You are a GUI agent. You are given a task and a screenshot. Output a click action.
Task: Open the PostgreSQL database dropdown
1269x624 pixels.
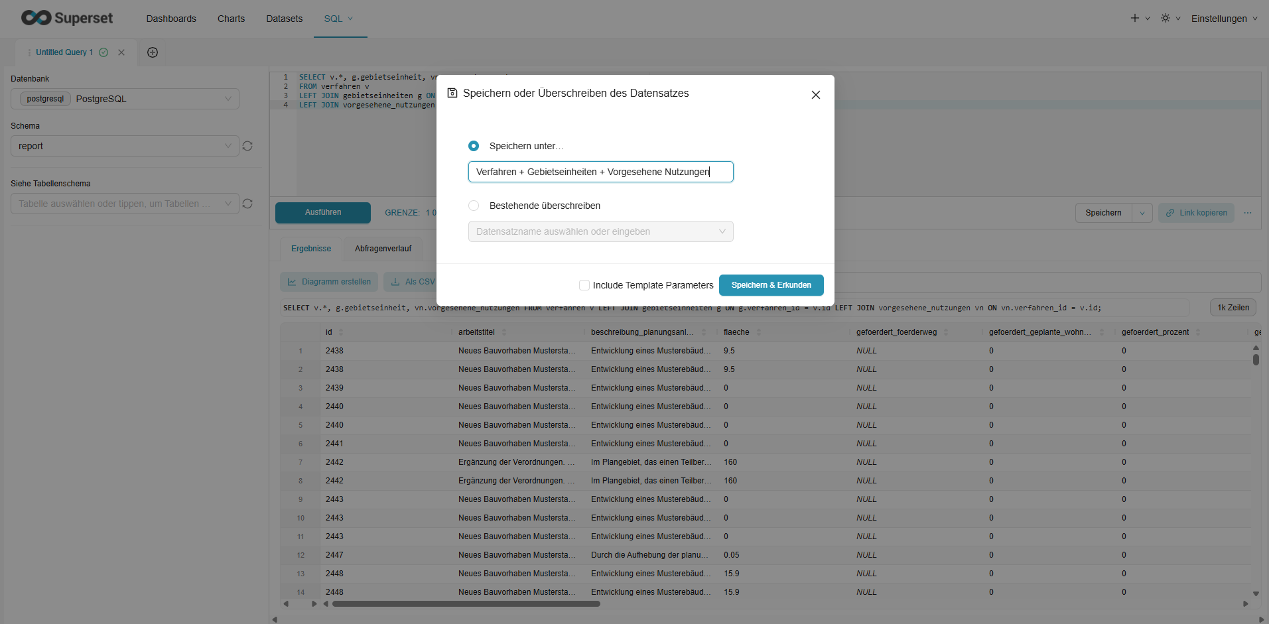125,99
